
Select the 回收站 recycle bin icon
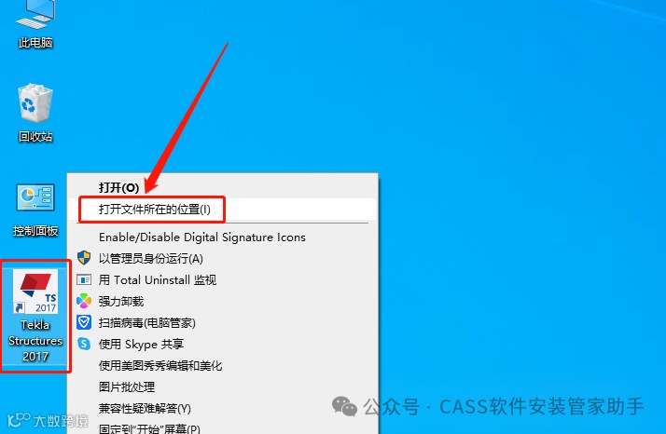[35, 113]
